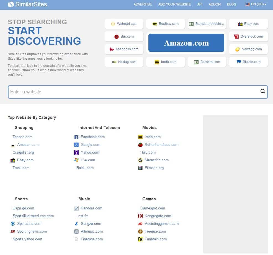
Task: Click the Overstock.com red icon
Action: click(x=236, y=37)
